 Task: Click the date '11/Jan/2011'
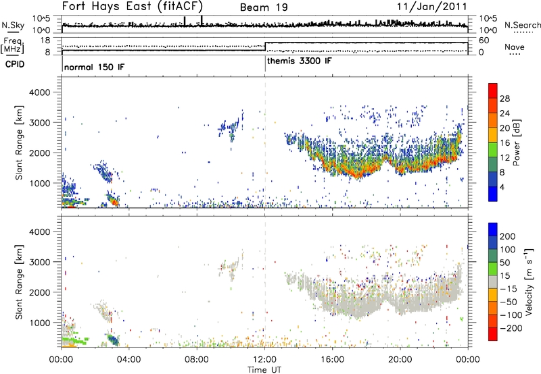tap(431, 6)
